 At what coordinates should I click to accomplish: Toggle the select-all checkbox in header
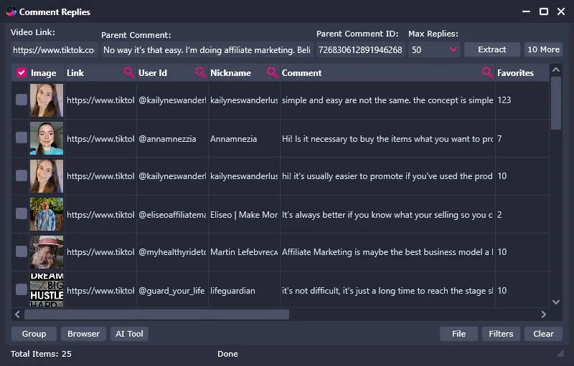(x=22, y=73)
